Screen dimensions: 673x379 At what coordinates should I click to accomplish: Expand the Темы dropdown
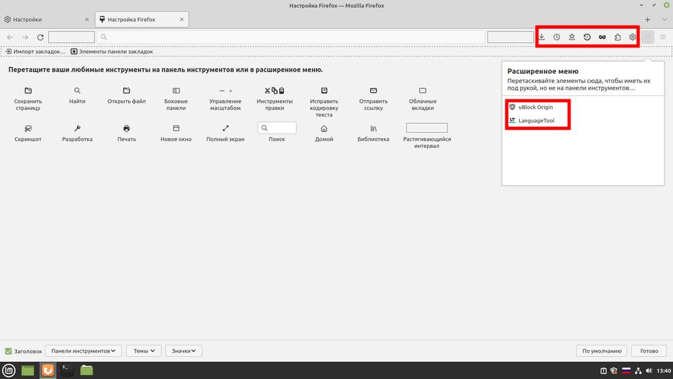144,351
